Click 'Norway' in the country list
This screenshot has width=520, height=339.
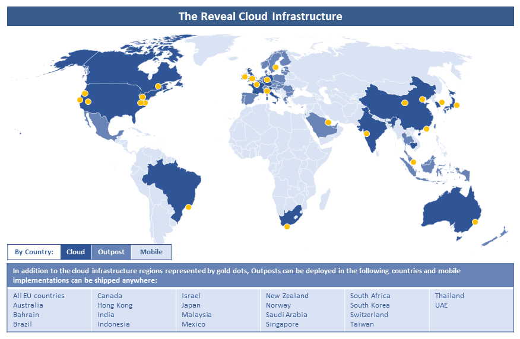click(x=278, y=305)
